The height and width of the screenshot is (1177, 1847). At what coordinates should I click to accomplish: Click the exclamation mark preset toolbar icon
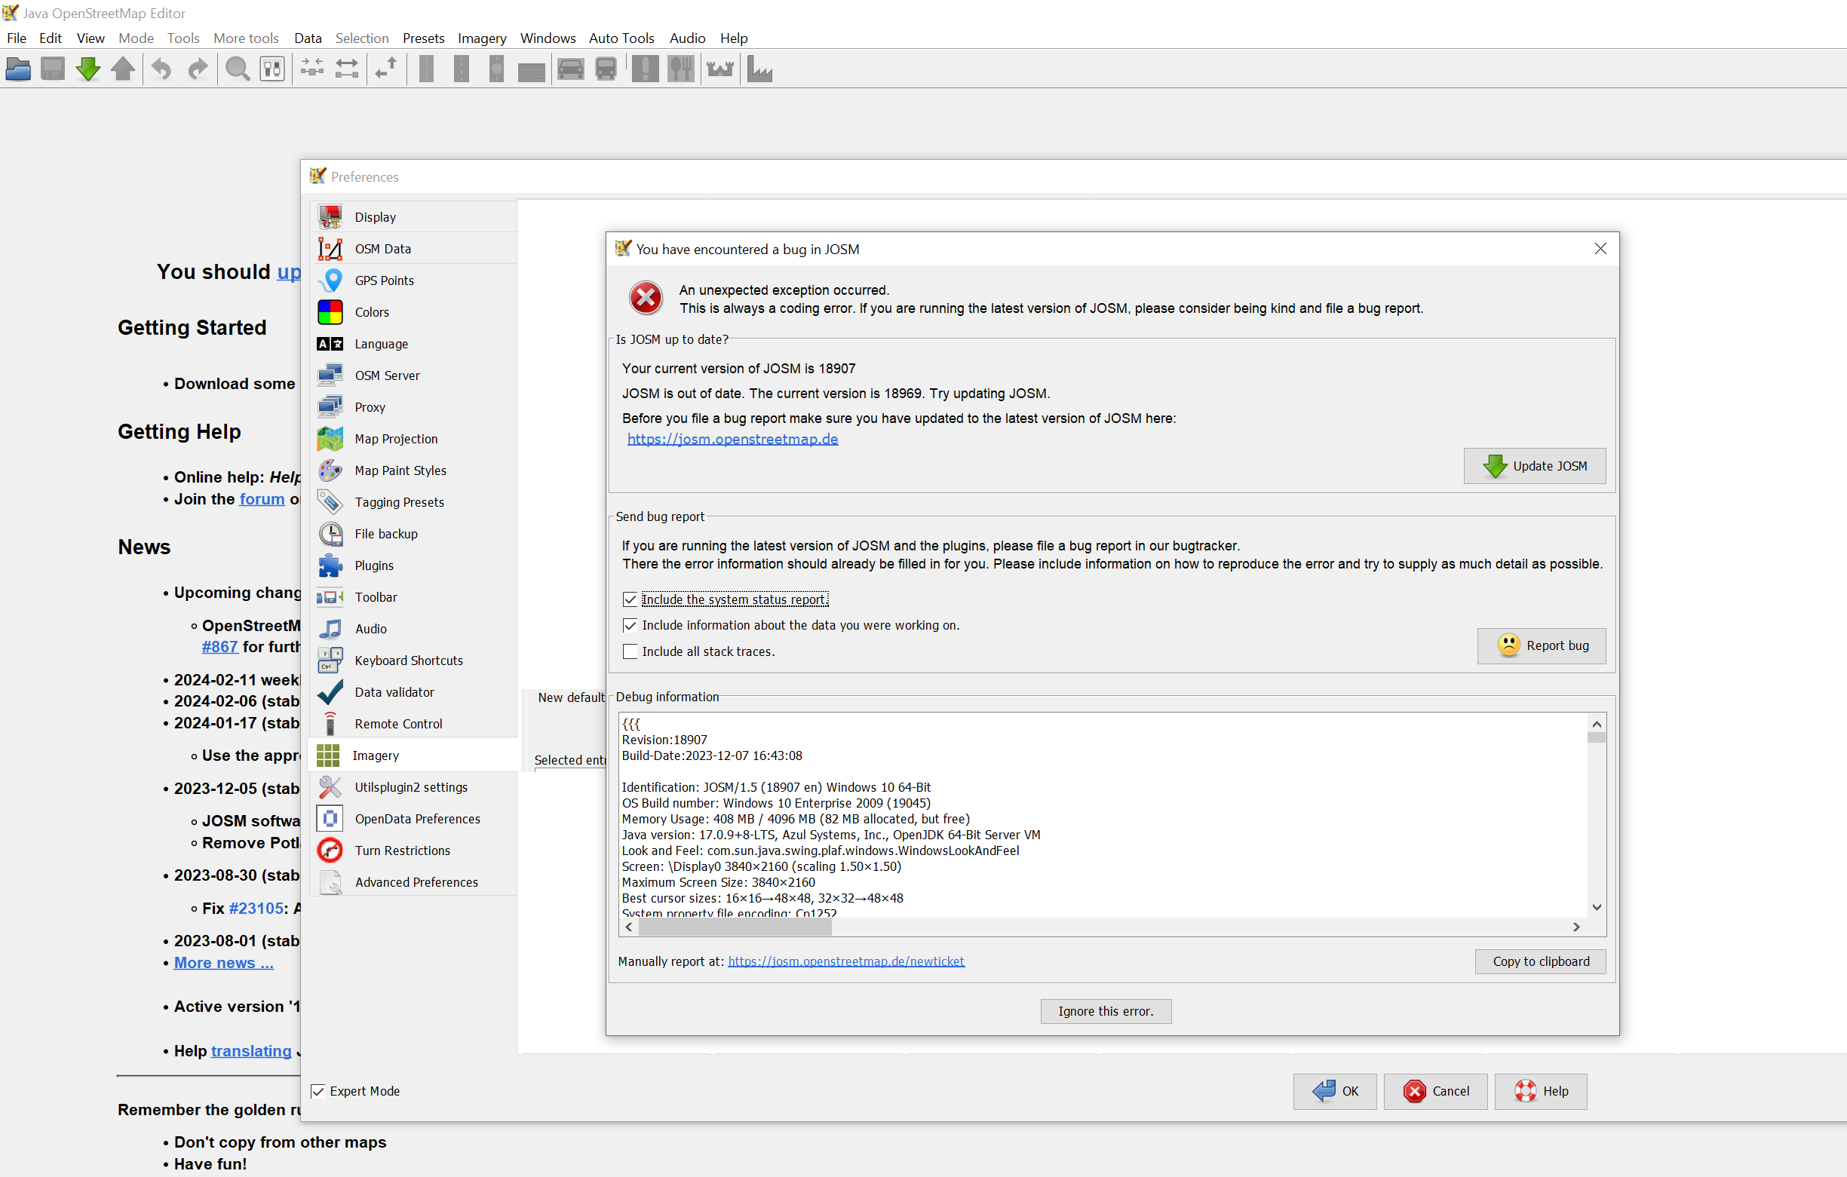tap(645, 69)
